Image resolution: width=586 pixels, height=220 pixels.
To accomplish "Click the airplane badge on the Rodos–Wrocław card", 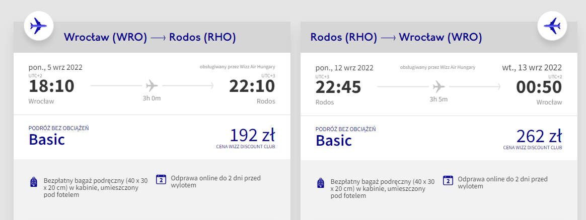I will pos(552,26).
